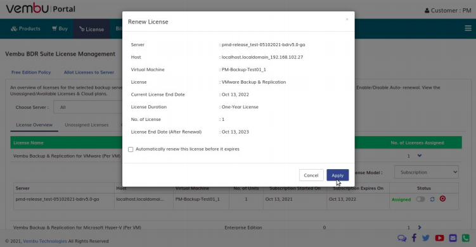The height and width of the screenshot is (247, 476).
Task: Toggle auto-renewal switch for PM-Backup-Test01_1
Action: (x=420, y=199)
